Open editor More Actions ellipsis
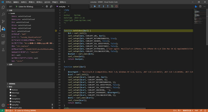Viewport: 208px width, 112px height. point(204,6)
